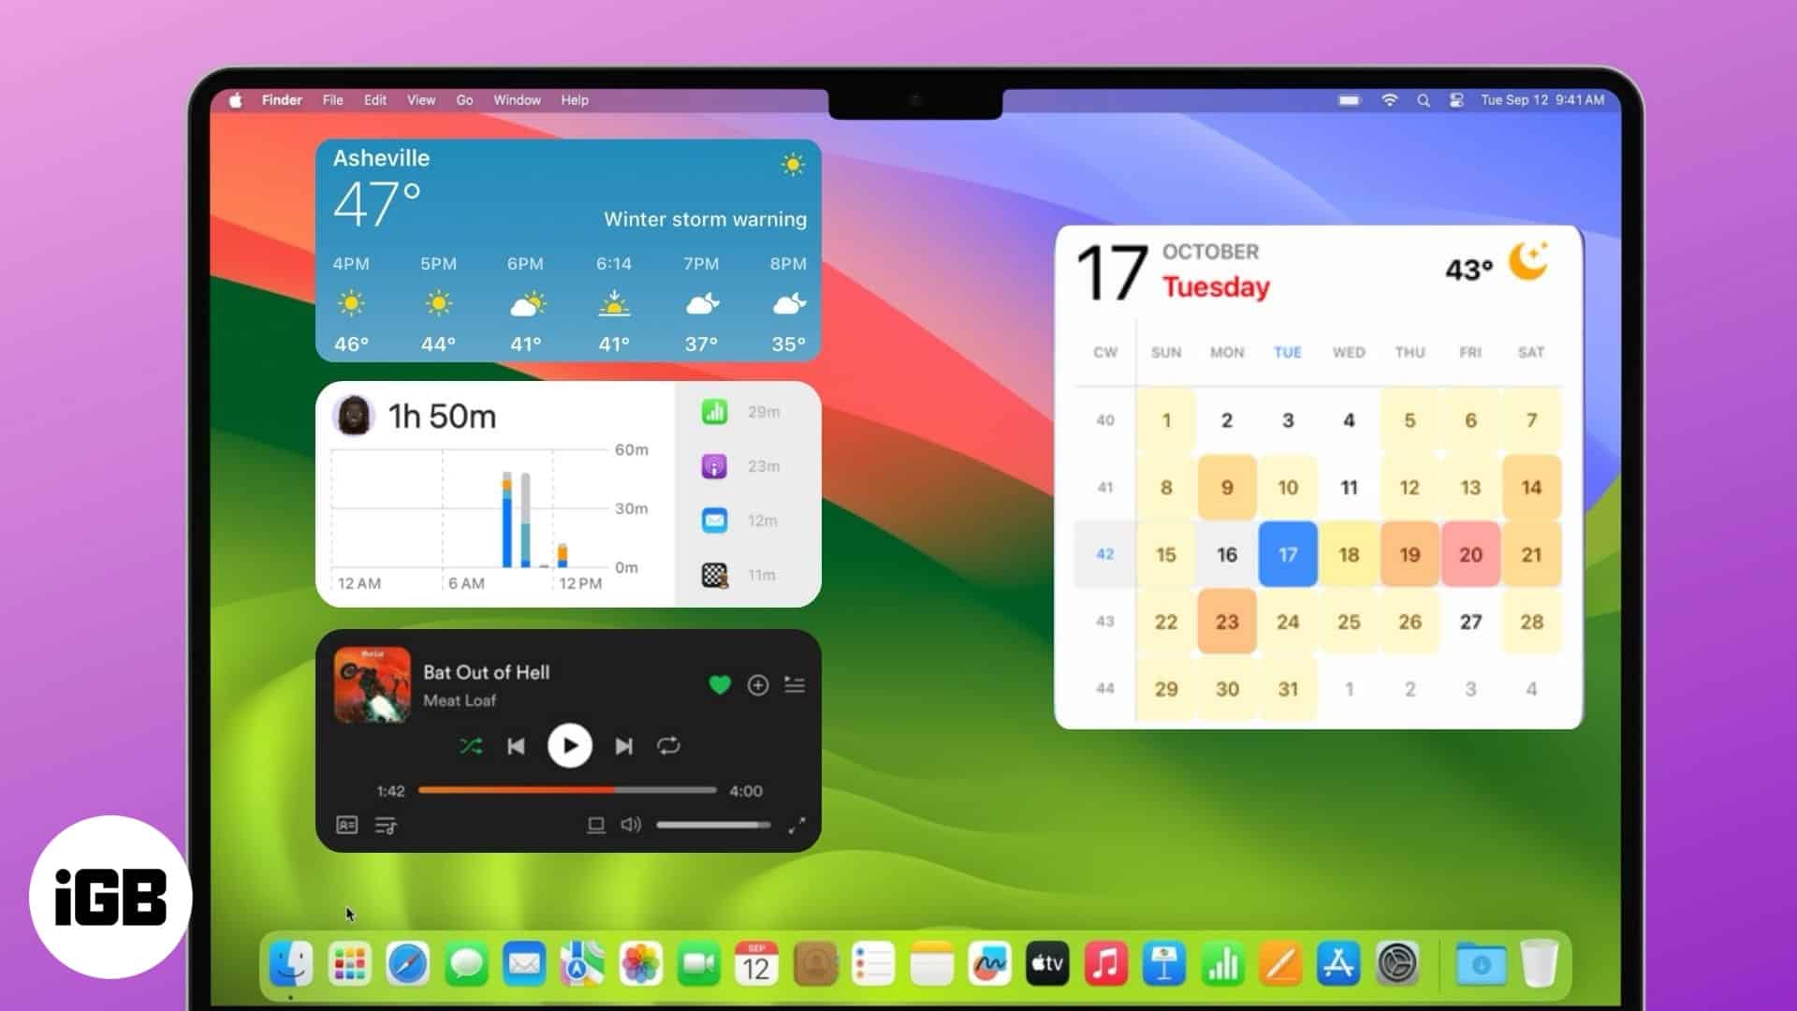Open Apple TV app from Dock
Image resolution: width=1797 pixels, height=1011 pixels.
pos(1046,961)
